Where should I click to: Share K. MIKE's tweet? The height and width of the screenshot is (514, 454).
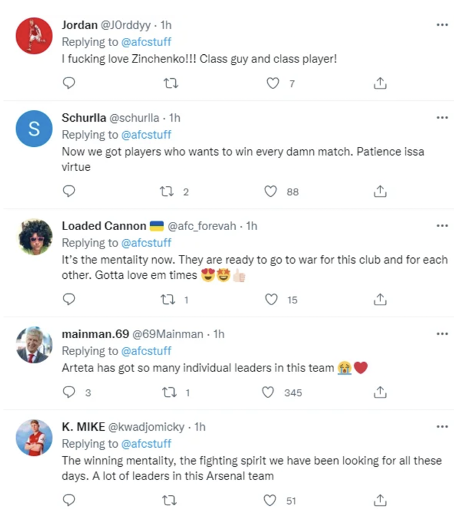[x=380, y=500]
